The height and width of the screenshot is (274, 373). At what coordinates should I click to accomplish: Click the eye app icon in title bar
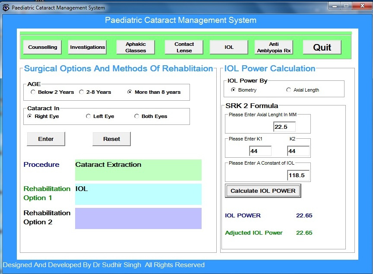pos(6,7)
